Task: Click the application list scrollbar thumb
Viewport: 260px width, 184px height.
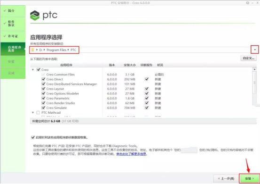Action: [254, 83]
